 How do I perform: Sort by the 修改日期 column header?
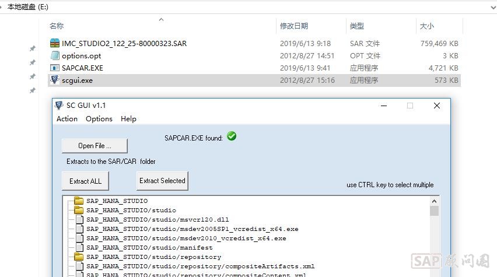293,26
